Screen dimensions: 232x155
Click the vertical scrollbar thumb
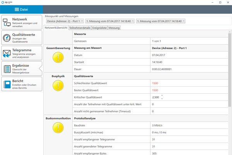click(229, 70)
